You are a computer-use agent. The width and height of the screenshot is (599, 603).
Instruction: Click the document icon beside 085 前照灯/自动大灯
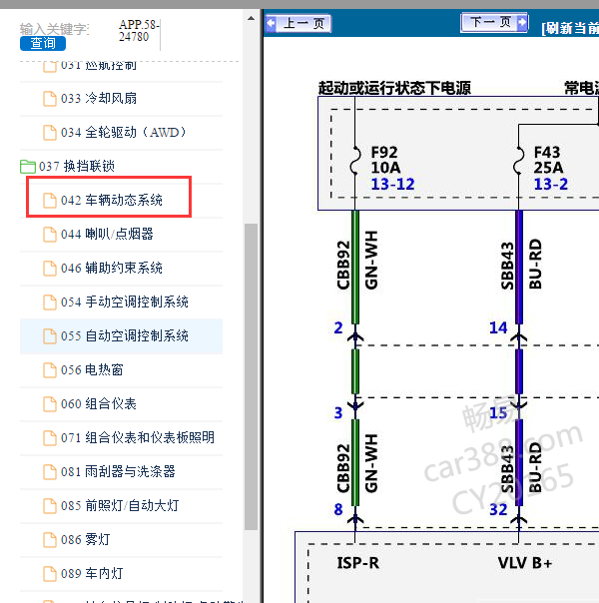pyautogui.click(x=50, y=506)
